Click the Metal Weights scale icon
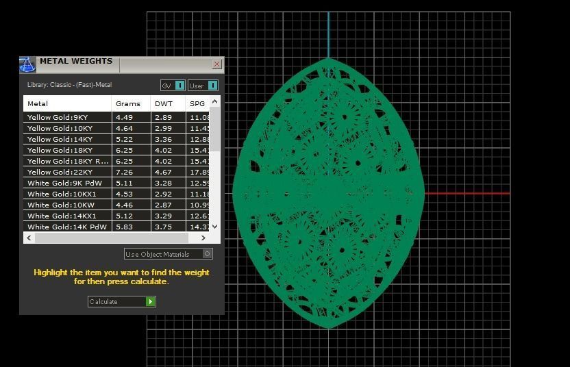 click(x=27, y=64)
